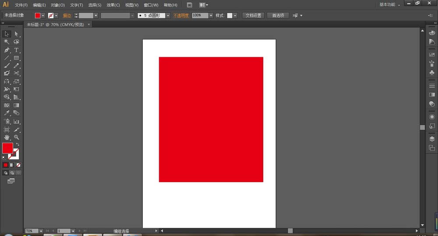This screenshot has width=438, height=236.
Task: Enable Draw Normal mode
Action: tap(6, 173)
